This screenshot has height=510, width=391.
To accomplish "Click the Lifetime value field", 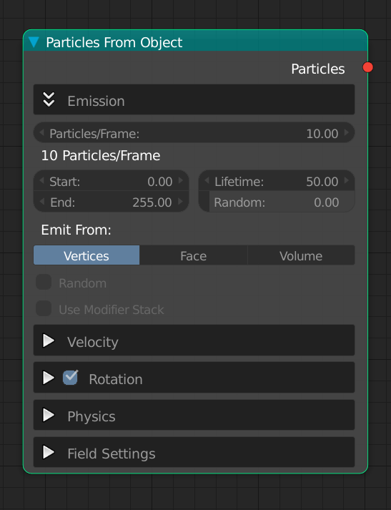I will [x=277, y=181].
